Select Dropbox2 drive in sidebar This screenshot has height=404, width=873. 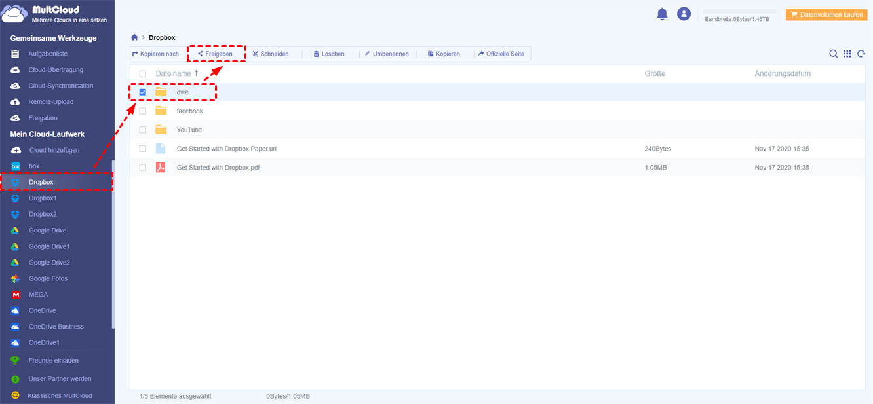click(x=43, y=214)
